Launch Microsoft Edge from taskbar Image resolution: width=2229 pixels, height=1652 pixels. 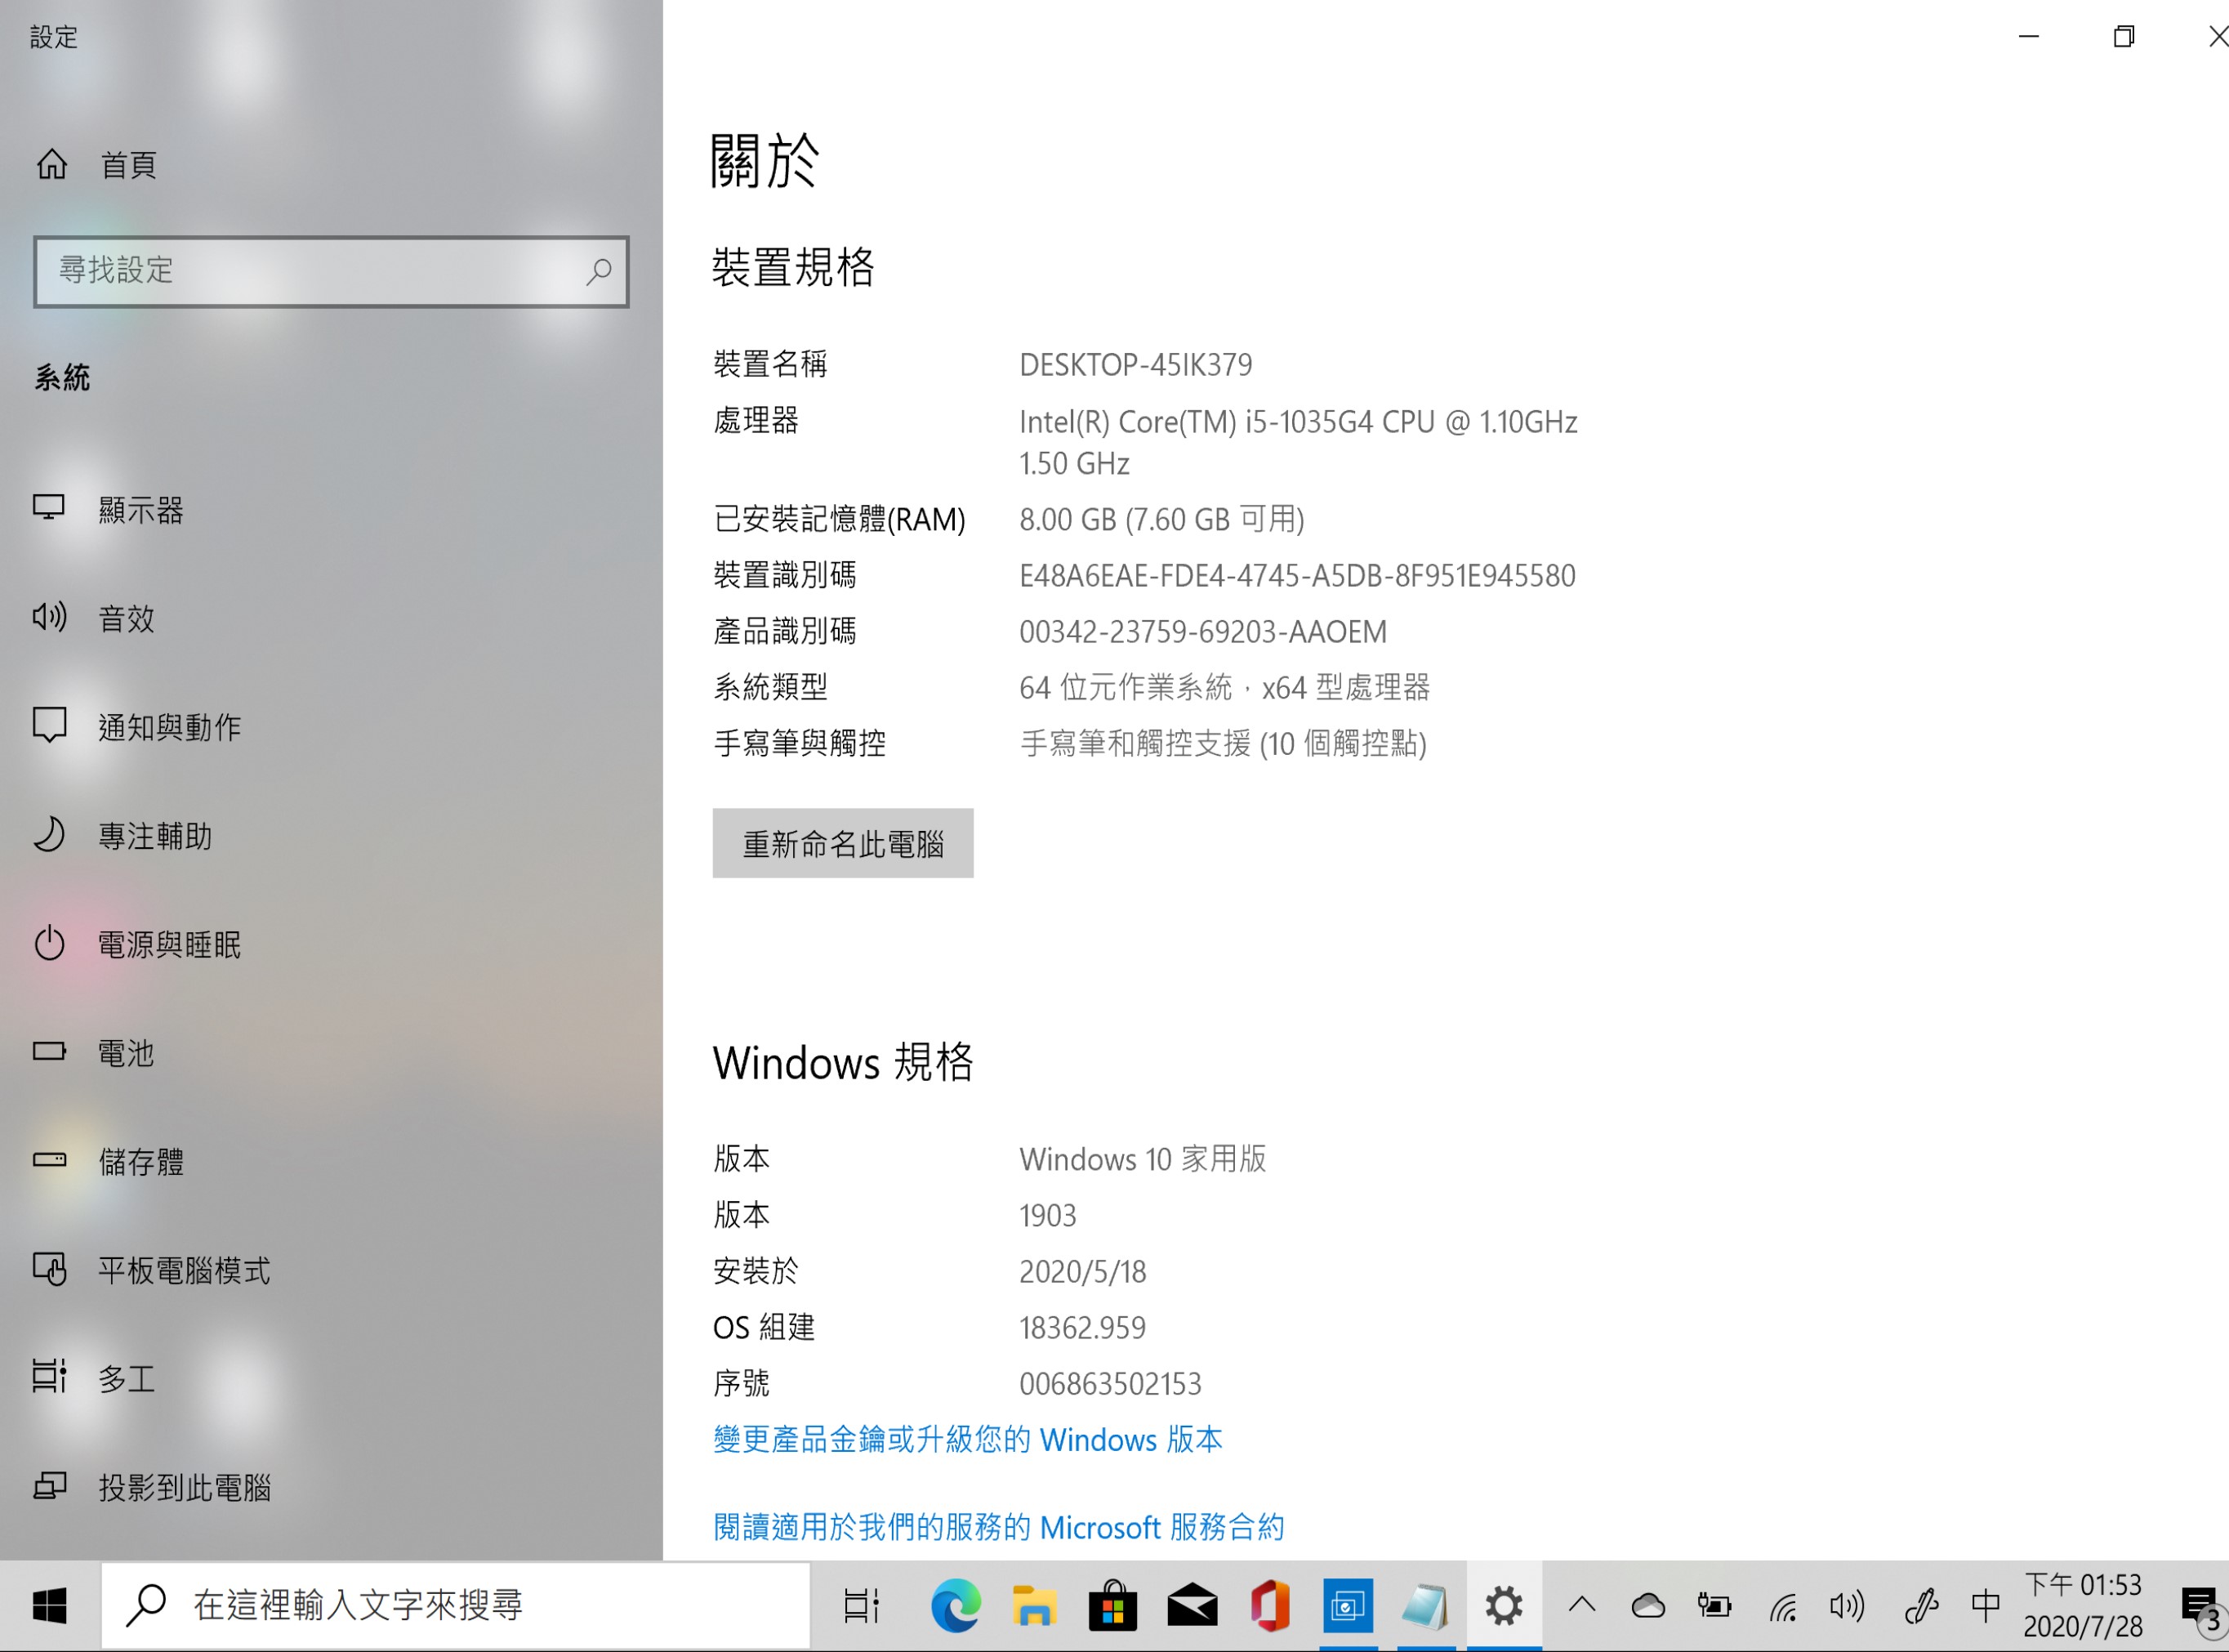(956, 1607)
